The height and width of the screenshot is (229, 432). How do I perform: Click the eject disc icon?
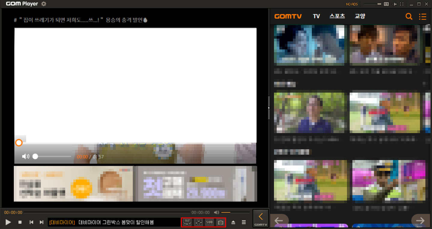click(233, 222)
